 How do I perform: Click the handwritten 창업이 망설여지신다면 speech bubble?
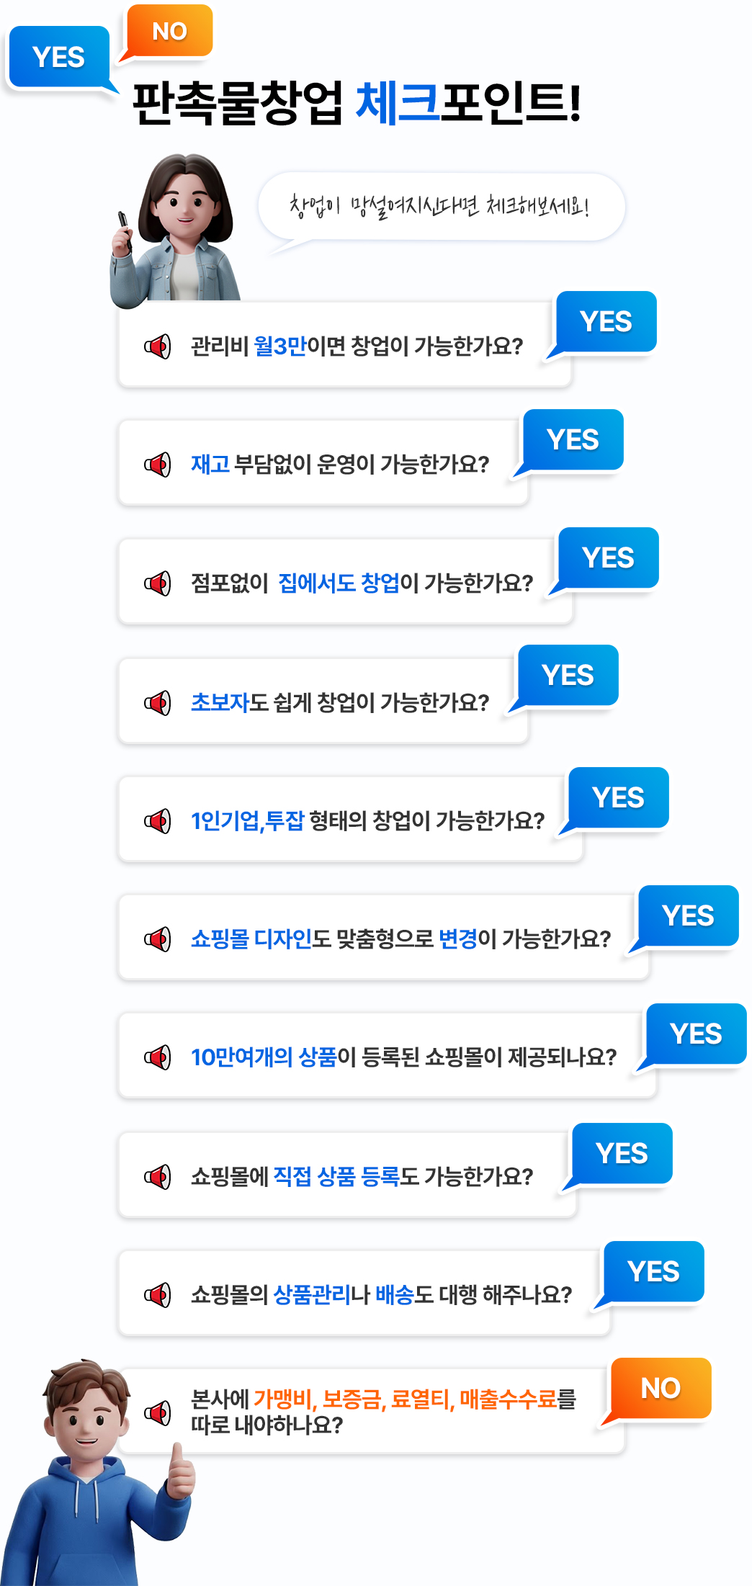tap(440, 207)
